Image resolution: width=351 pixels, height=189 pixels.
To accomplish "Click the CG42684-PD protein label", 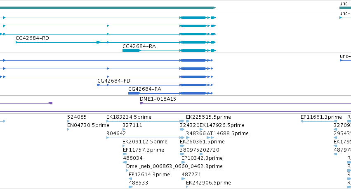I will 114,81.
